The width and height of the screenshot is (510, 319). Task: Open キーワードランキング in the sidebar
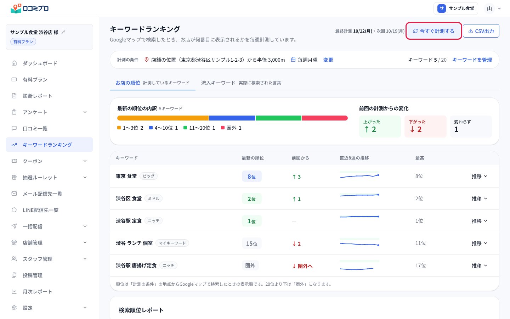(x=50, y=145)
